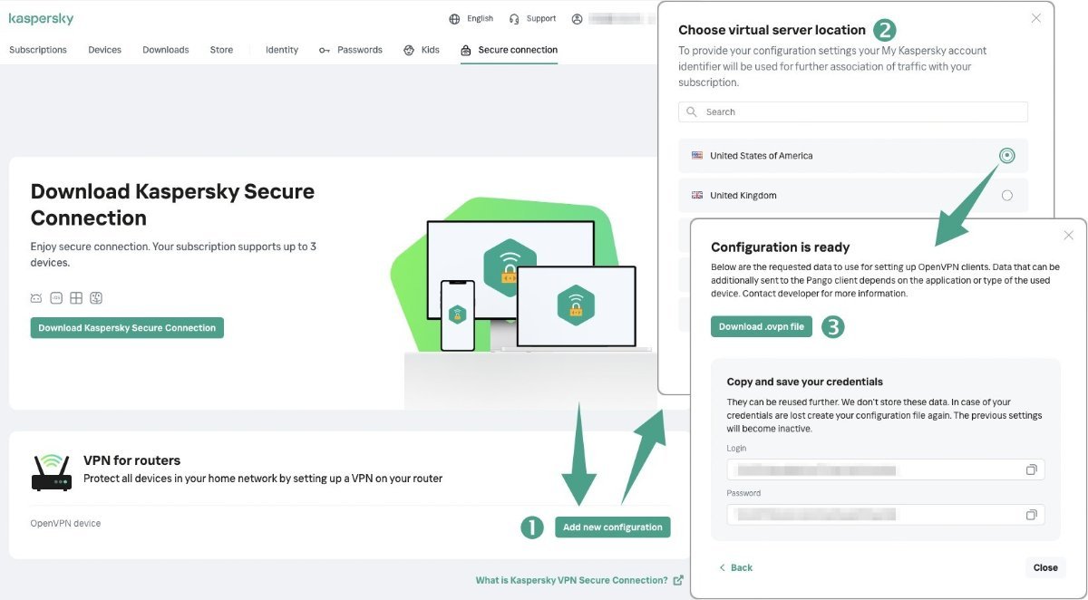Image resolution: width=1088 pixels, height=600 pixels.
Task: Click the Search field for server locations
Action: click(853, 112)
